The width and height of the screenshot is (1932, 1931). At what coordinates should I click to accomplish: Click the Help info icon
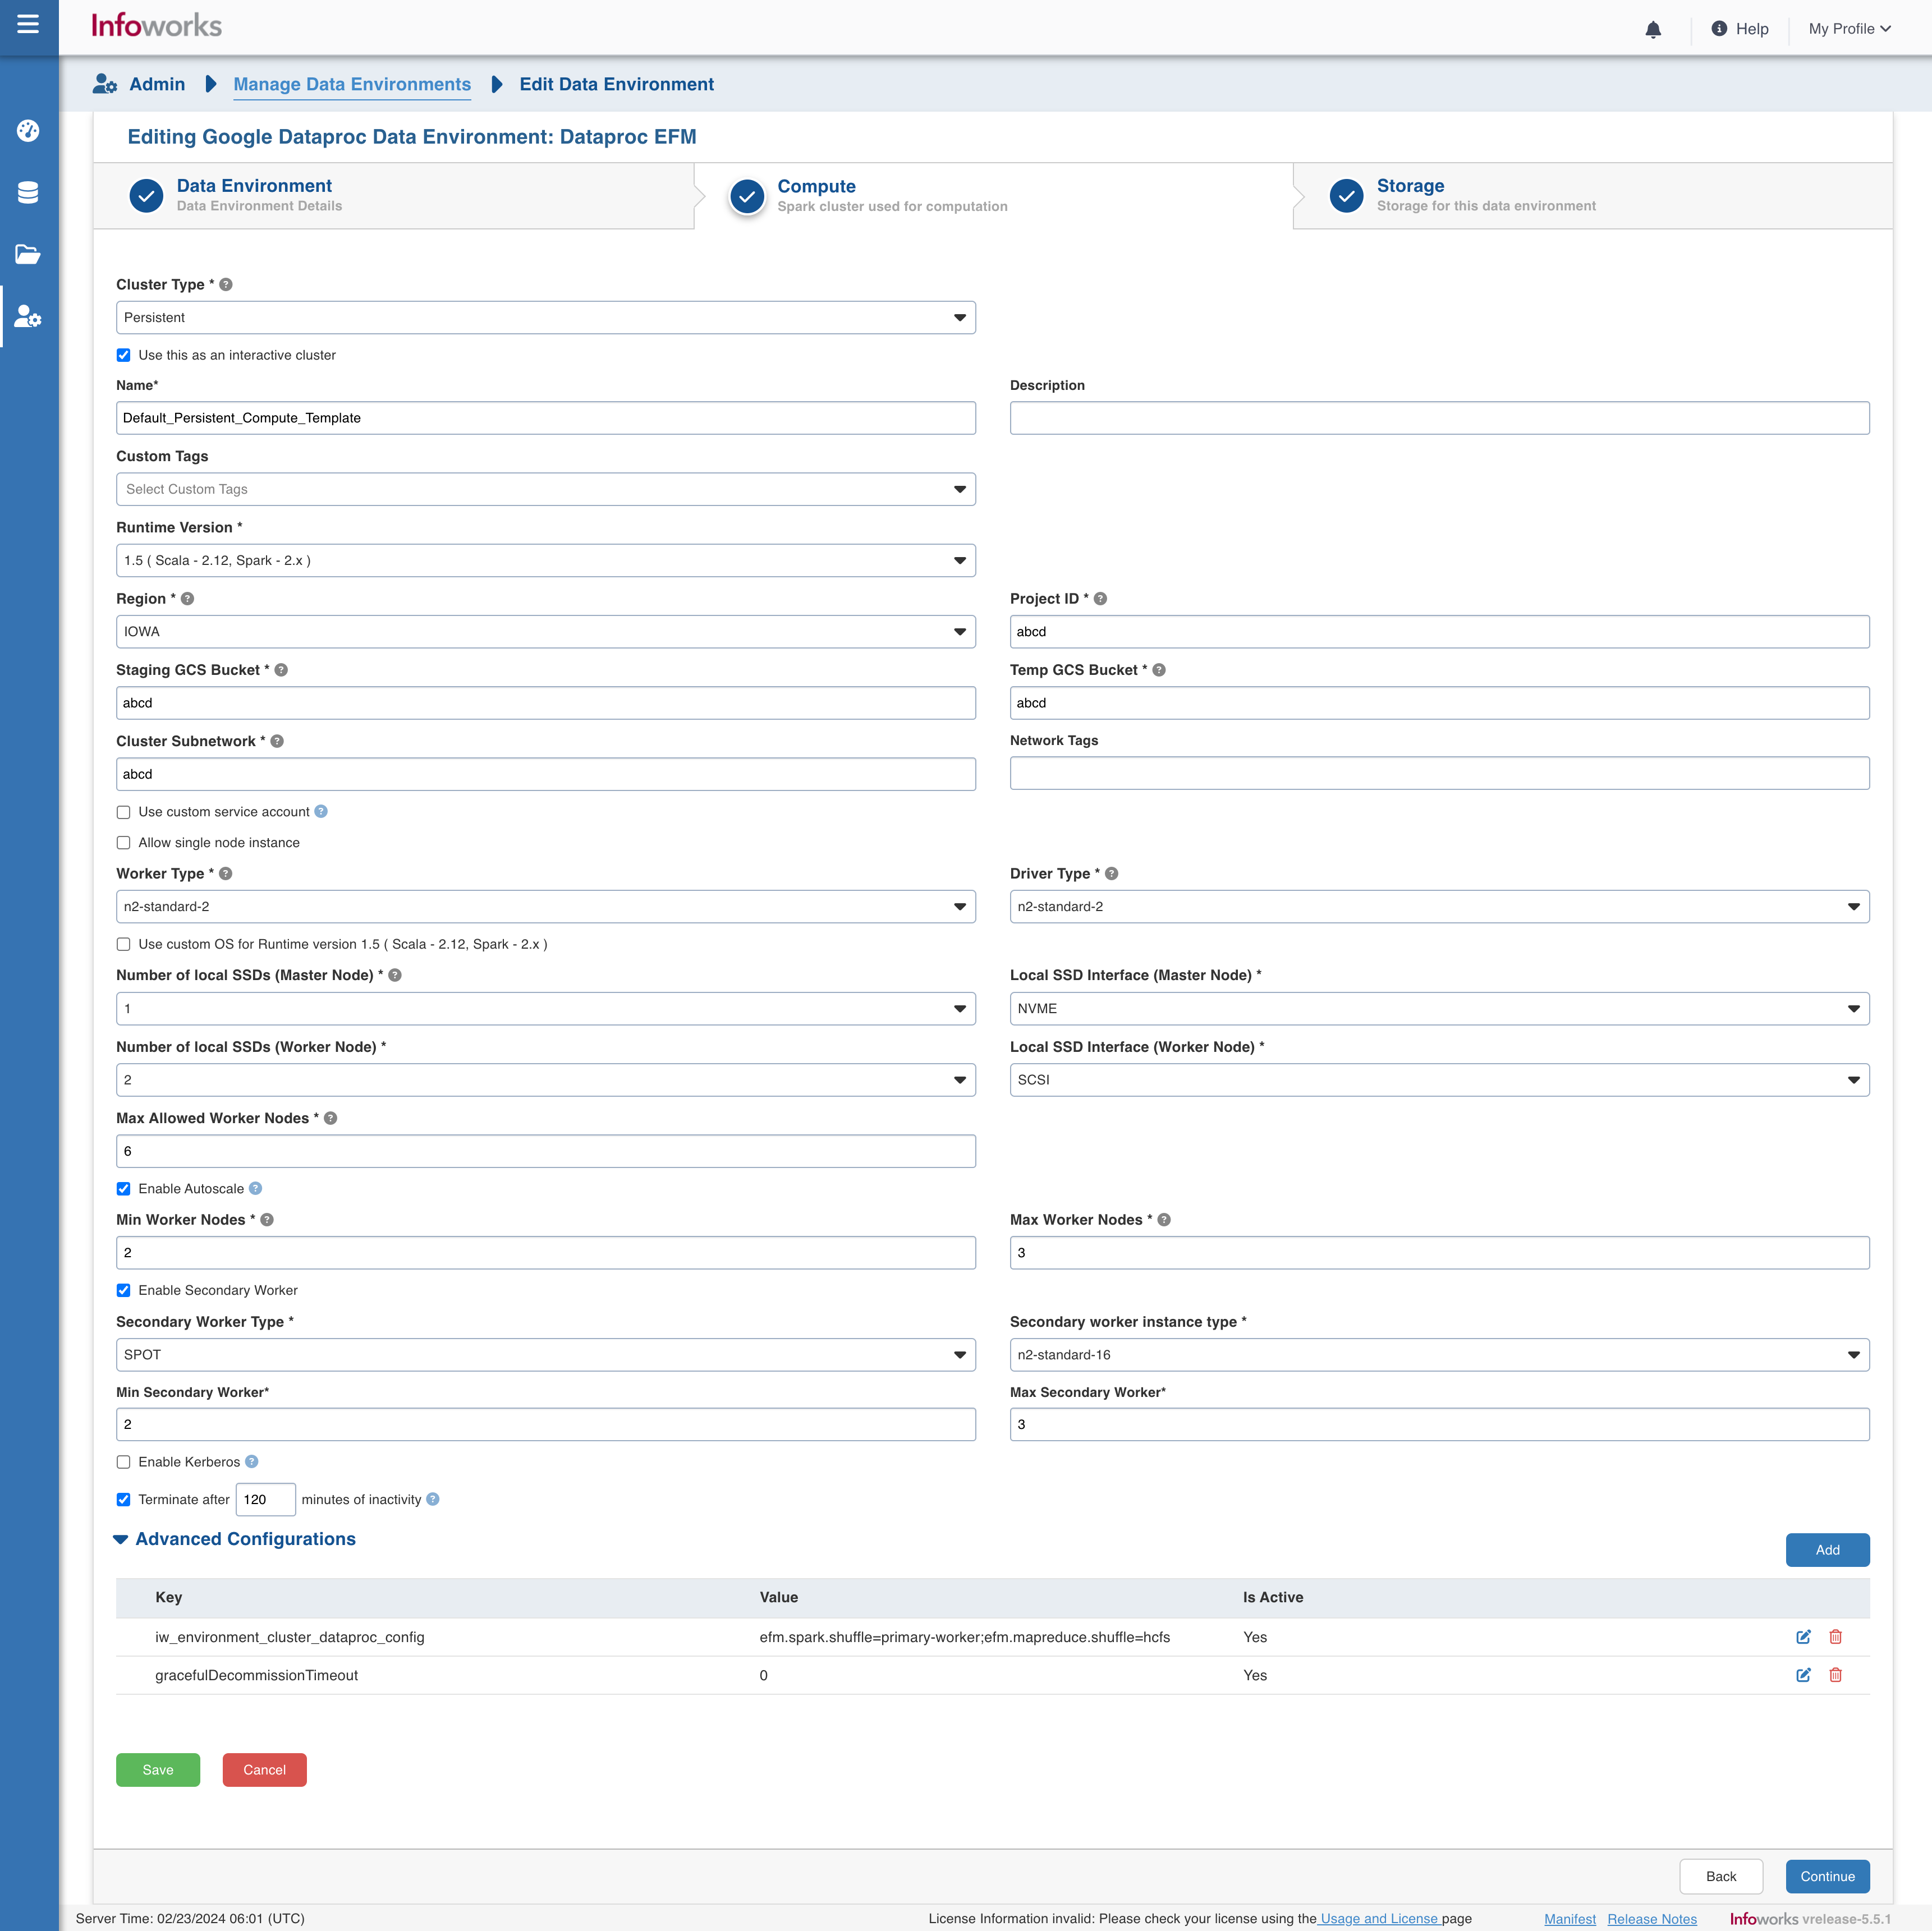(x=1719, y=29)
